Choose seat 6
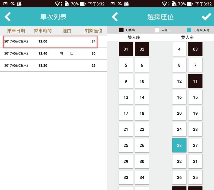The width and height of the screenshot is (214, 190). 142,65
